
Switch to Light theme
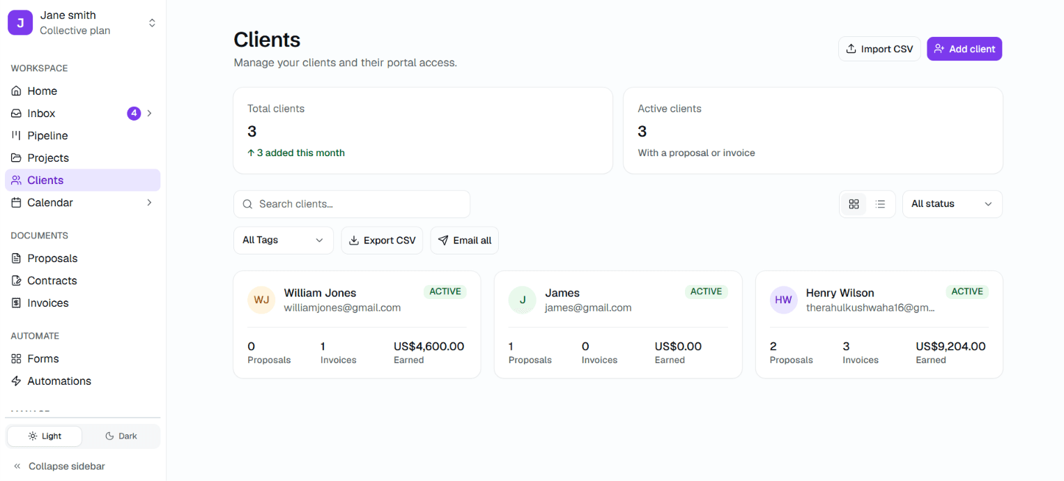coord(45,436)
